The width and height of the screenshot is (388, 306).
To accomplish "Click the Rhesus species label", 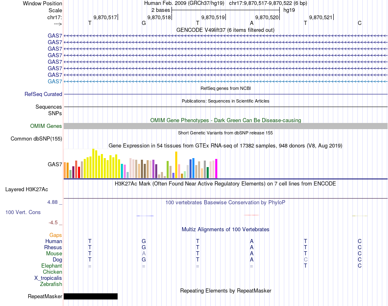I will click(x=53, y=248).
